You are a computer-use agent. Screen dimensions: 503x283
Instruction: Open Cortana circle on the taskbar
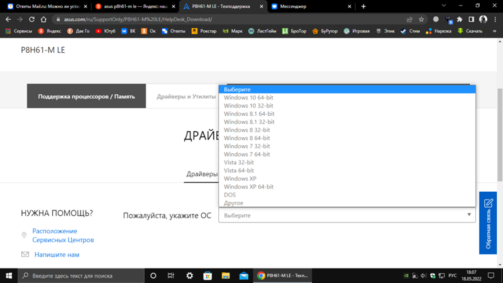(x=153, y=275)
